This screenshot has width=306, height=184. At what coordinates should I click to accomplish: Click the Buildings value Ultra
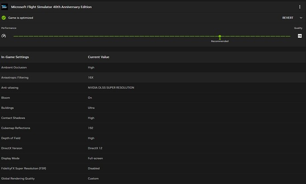coord(91,108)
